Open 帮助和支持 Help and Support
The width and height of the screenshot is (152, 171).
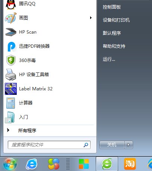point(114,46)
